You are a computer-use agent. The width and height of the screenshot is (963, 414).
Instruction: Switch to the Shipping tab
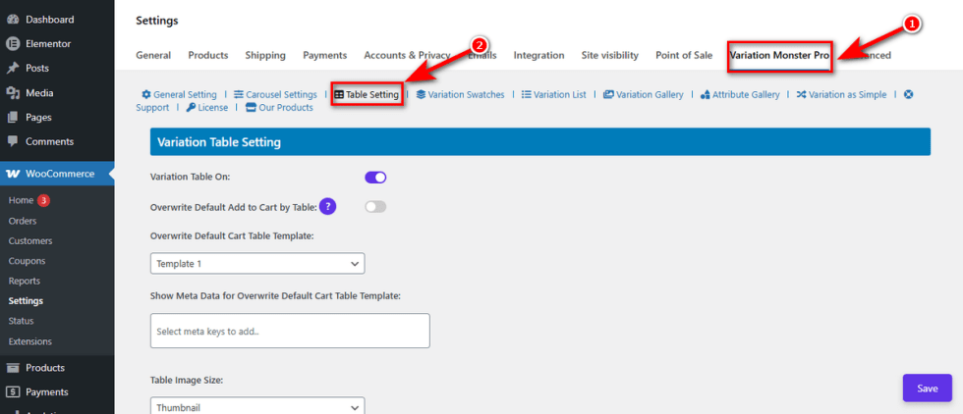pyautogui.click(x=265, y=55)
